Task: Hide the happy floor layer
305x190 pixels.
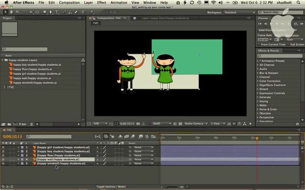Action: 3,155
